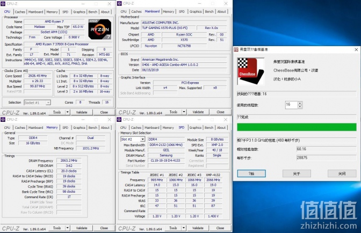
Task: Click the CPU-Z app icon in the SPD window title bar
Action: tap(119, 119)
